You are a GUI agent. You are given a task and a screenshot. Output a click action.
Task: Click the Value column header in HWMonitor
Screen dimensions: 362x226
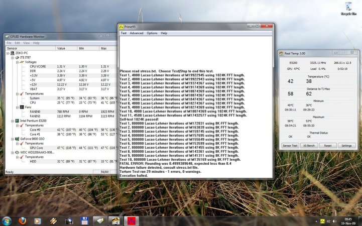coord(66,48)
